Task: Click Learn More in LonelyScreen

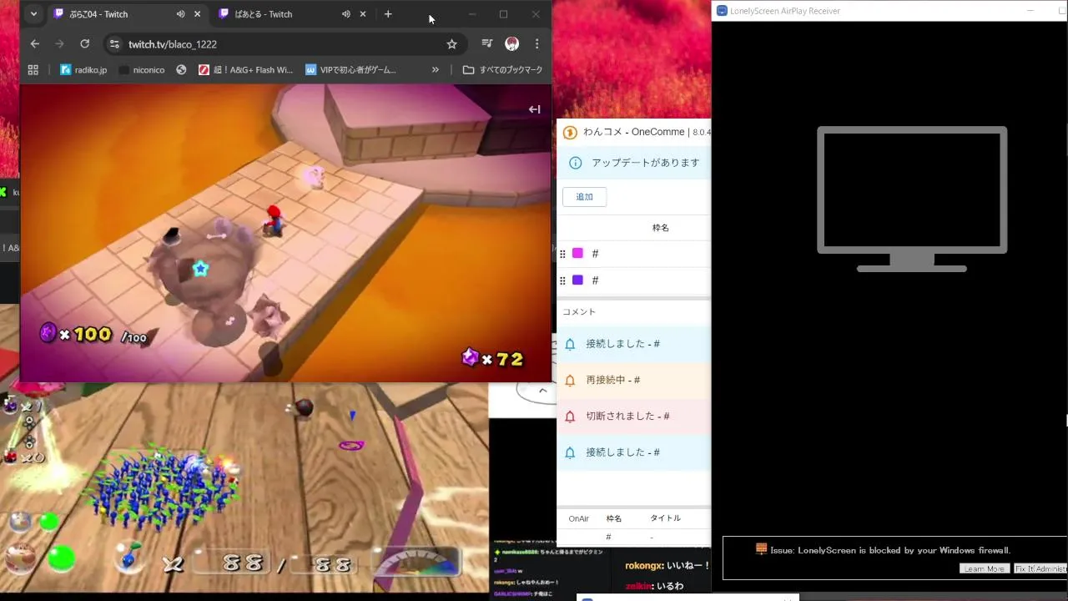Action: (984, 568)
